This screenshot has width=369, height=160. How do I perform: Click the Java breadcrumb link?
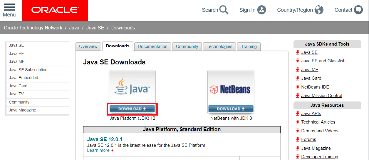(x=74, y=28)
